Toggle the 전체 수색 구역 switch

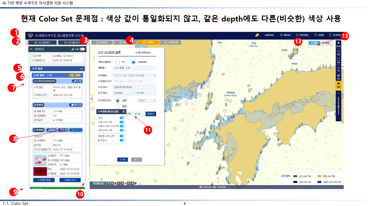[x=122, y=130]
